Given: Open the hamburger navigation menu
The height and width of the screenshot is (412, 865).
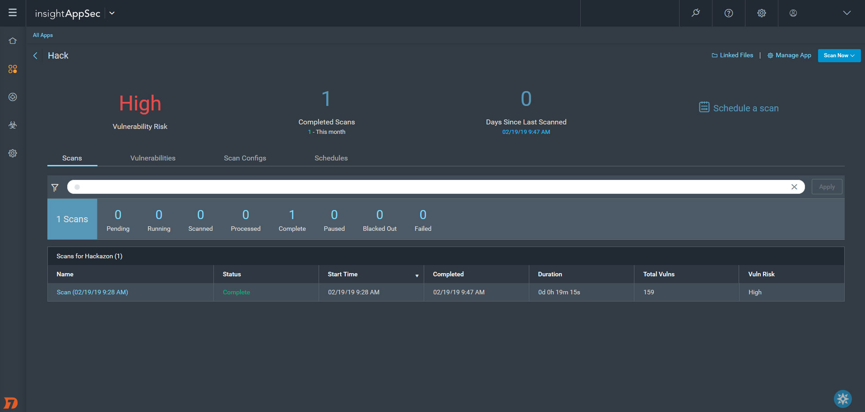Looking at the screenshot, I should click(x=13, y=13).
